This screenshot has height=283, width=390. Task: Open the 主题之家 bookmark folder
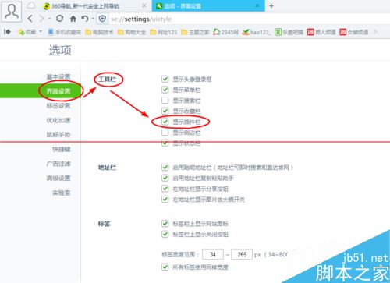pyautogui.click(x=195, y=32)
